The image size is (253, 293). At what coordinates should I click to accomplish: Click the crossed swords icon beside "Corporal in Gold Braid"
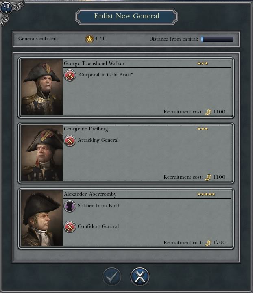pyautogui.click(x=70, y=75)
